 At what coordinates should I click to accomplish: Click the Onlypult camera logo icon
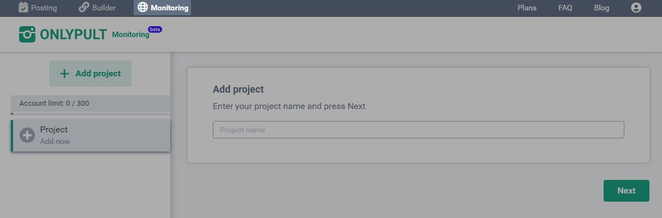pyautogui.click(x=27, y=34)
